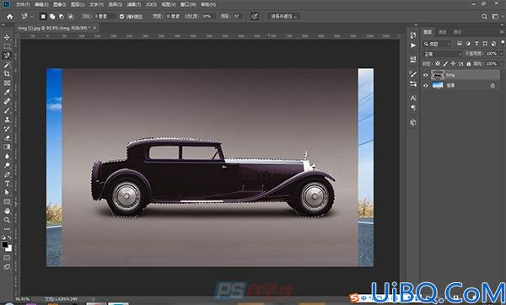Select the Hand tool
Viewport: 506px width, 305px height.
(7, 211)
